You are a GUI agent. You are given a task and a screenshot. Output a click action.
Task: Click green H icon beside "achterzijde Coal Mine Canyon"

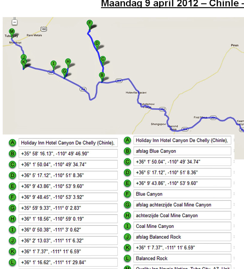click(127, 216)
